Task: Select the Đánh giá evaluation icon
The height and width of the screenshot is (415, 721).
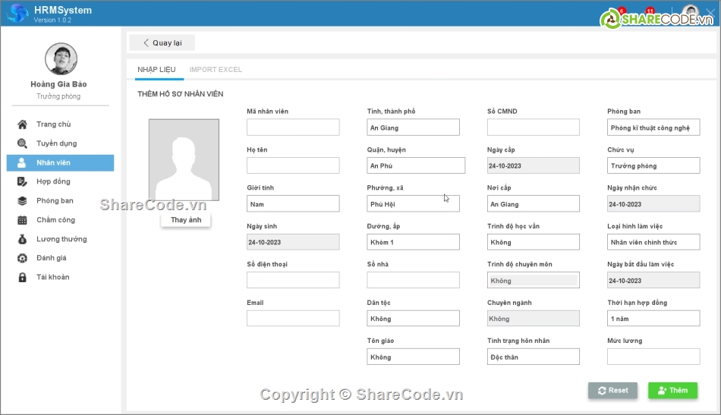Action: point(22,258)
